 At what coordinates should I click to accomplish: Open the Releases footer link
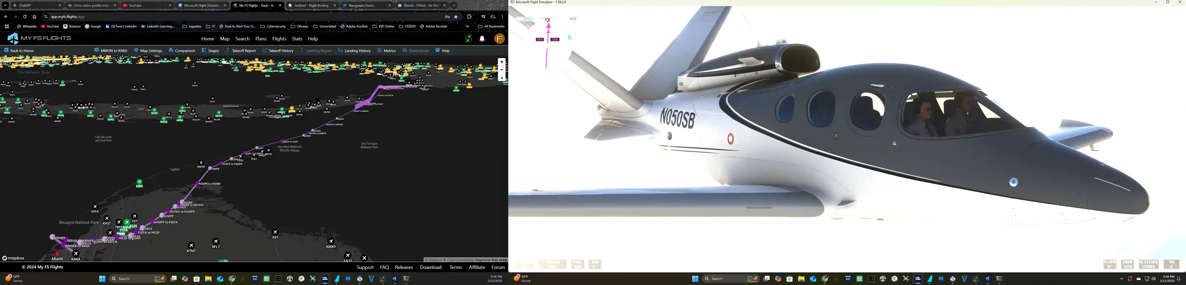pos(404,268)
